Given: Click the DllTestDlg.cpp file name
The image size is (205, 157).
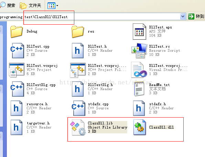Looking at the screenshot, I should (41, 85).
